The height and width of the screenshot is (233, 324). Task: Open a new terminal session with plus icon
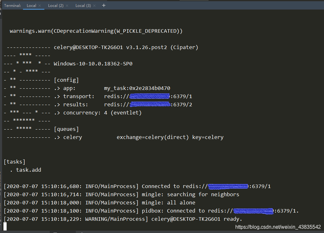click(x=104, y=5)
